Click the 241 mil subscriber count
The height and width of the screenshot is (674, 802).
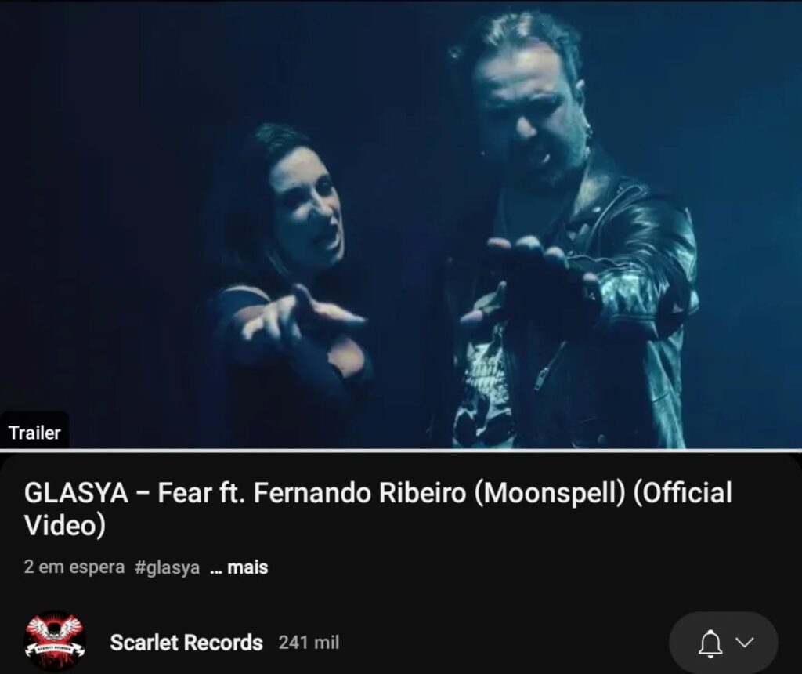(x=309, y=643)
